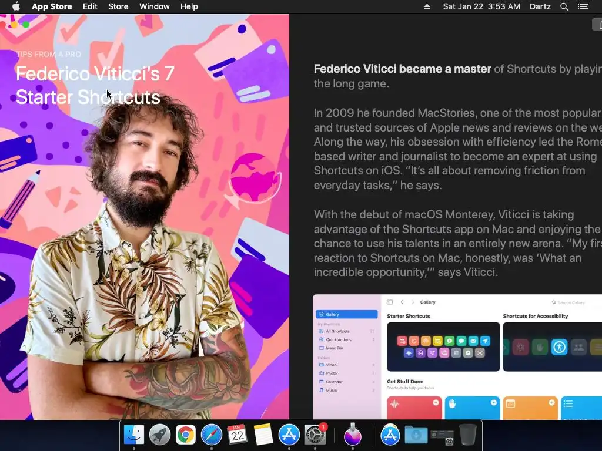Open the App Store menu

[52, 6]
